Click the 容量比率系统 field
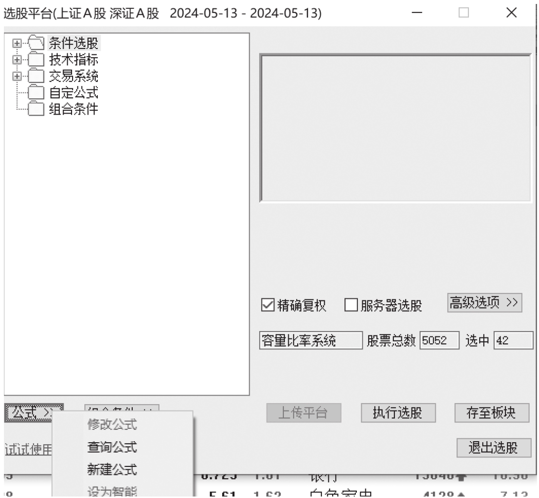The height and width of the screenshot is (498, 539). (x=311, y=340)
